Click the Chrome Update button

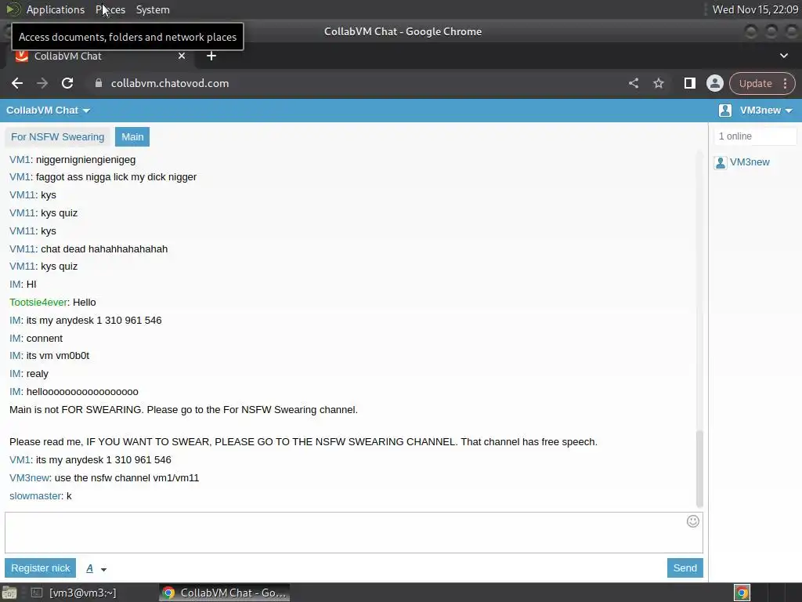coord(756,83)
